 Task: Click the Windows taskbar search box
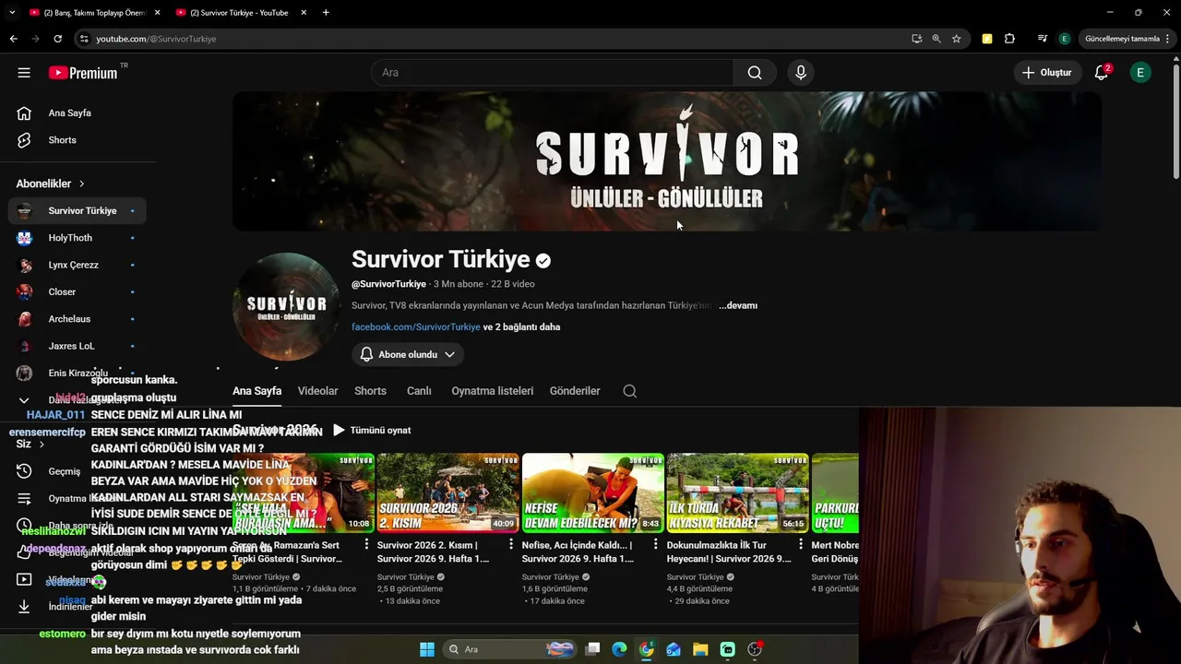(510, 649)
